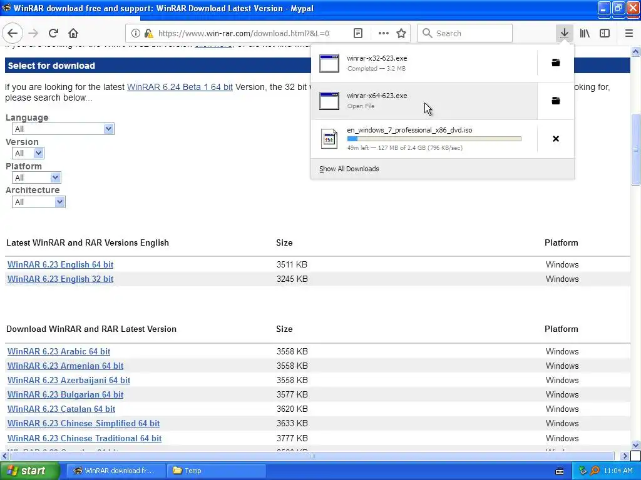Download WinRAR 6.23 English 32 bit
This screenshot has height=480, width=641.
coord(60,279)
